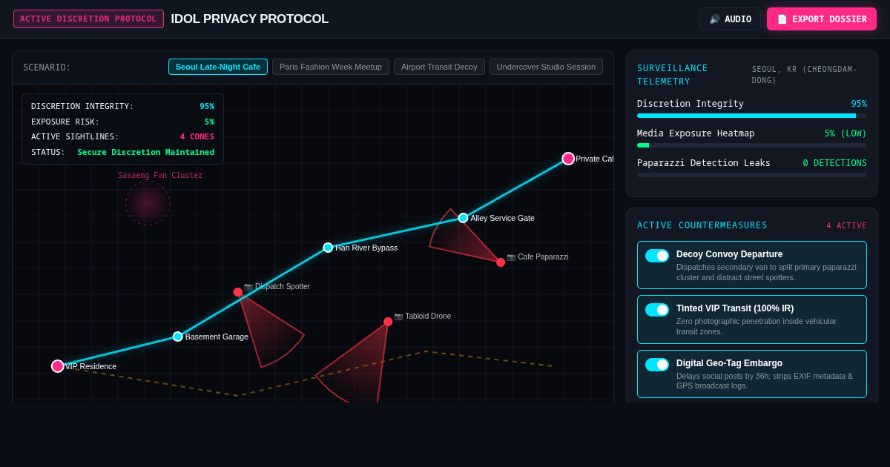Click the Dispatch Spotter camera icon
This screenshot has width=890, height=467.
[248, 287]
